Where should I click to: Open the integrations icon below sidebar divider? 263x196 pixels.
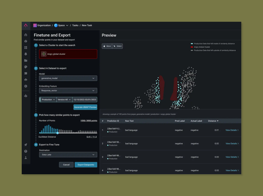[x=26, y=96]
